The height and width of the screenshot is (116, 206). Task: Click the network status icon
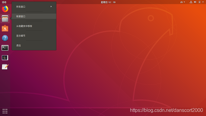click(191, 2)
